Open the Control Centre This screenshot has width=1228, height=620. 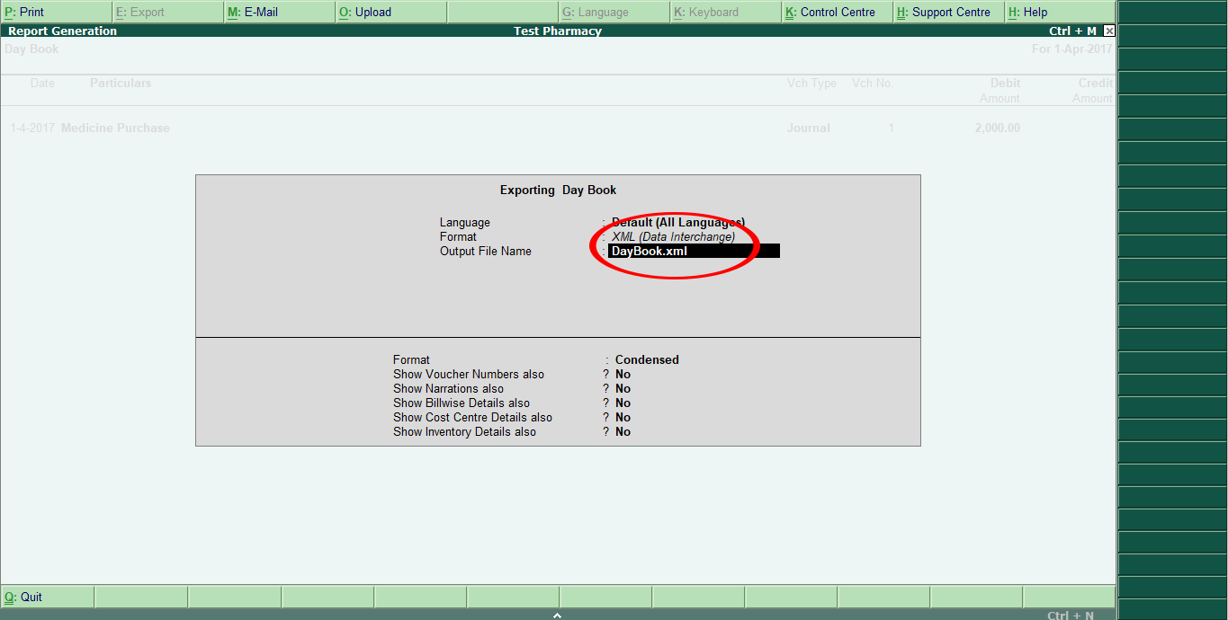click(835, 12)
